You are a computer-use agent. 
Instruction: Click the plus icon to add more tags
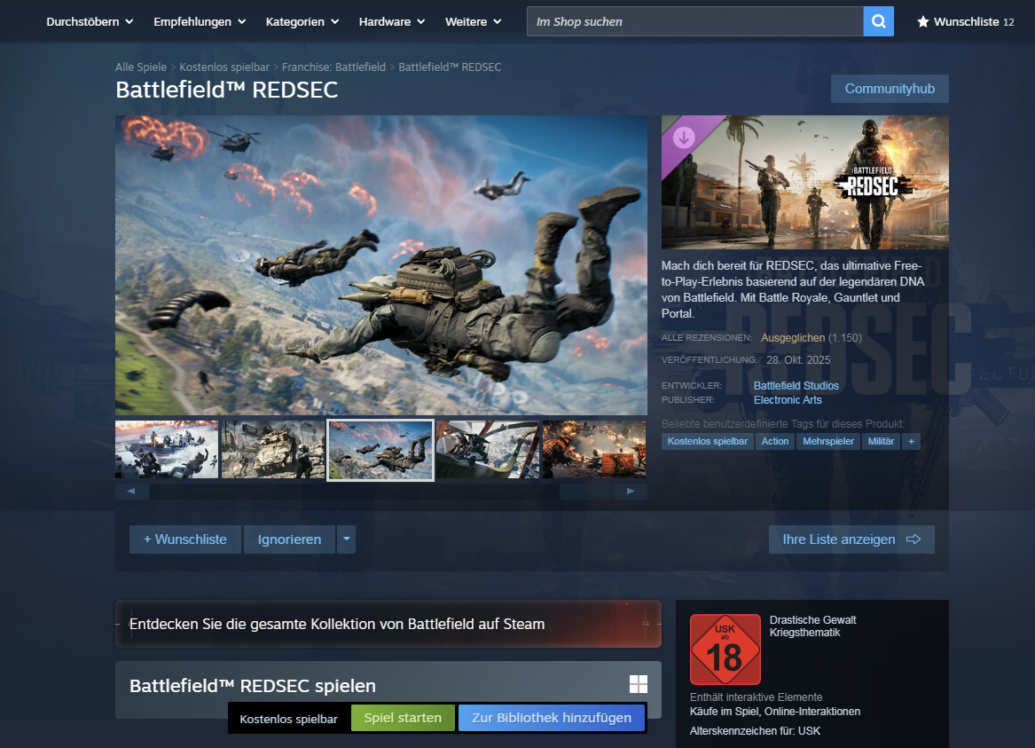point(911,441)
